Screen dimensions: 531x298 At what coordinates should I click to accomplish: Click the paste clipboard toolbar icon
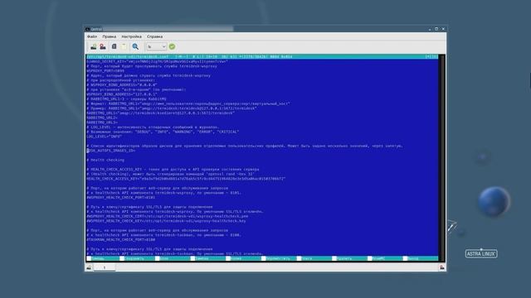[124, 46]
